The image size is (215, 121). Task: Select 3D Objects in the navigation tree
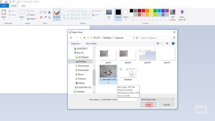83,57
